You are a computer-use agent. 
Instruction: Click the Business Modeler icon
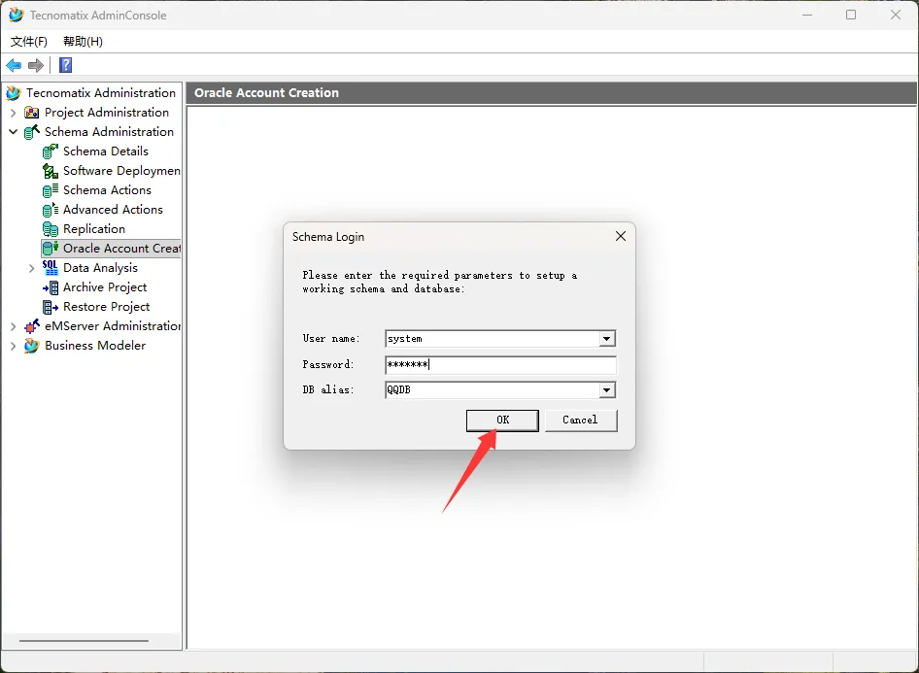(x=32, y=346)
